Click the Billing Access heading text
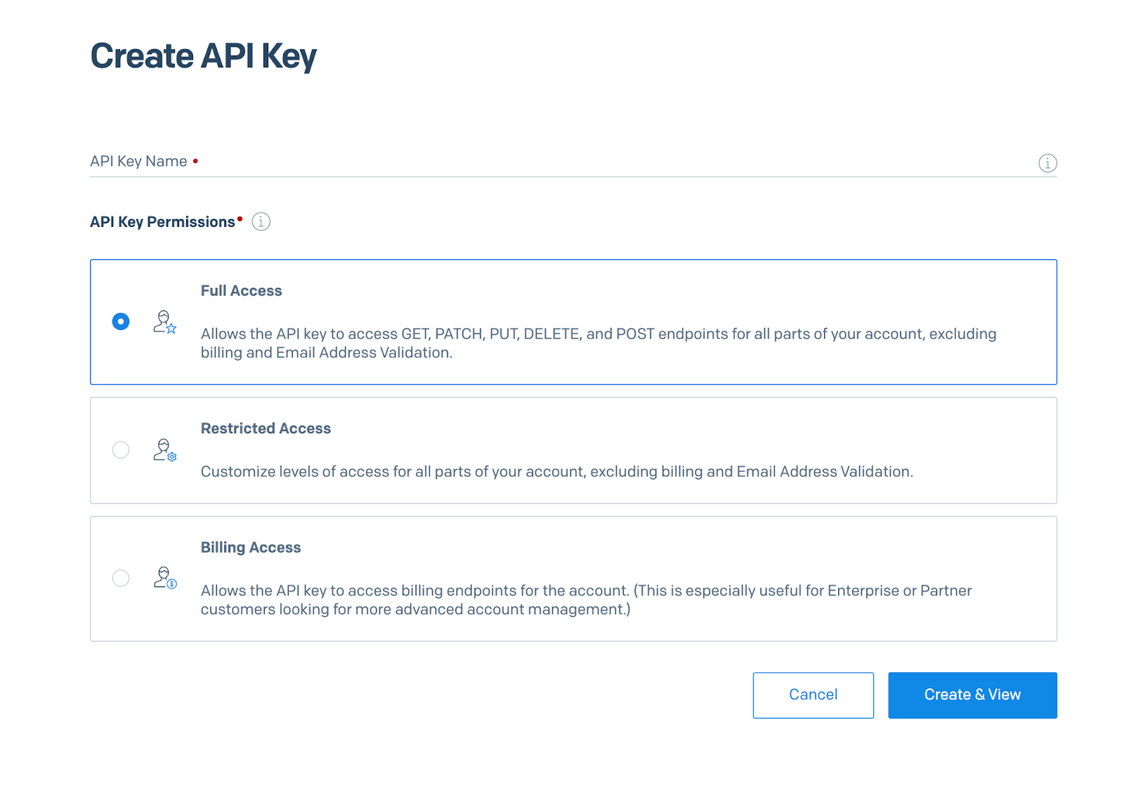The height and width of the screenshot is (790, 1124). 251,548
